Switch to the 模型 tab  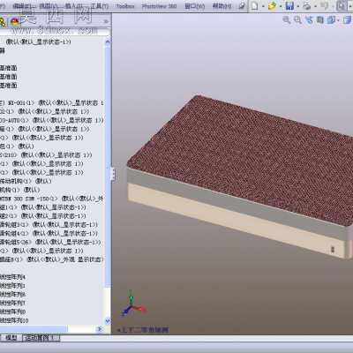pyautogui.click(x=11, y=338)
